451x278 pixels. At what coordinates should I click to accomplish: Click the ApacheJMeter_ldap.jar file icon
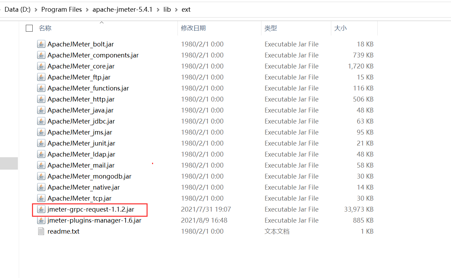coord(41,154)
